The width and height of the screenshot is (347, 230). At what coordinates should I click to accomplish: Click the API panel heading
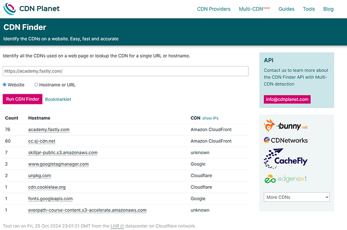(268, 60)
